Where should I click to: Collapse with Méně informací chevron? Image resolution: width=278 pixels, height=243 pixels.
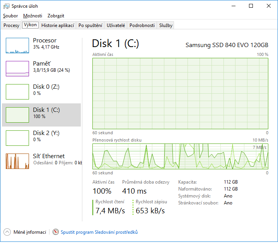pyautogui.click(x=7, y=232)
